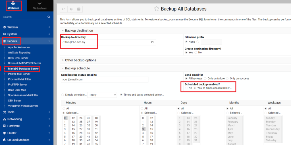Screen dimensions: 291x145
Task: Select All under Minutes
Action: click(64, 108)
